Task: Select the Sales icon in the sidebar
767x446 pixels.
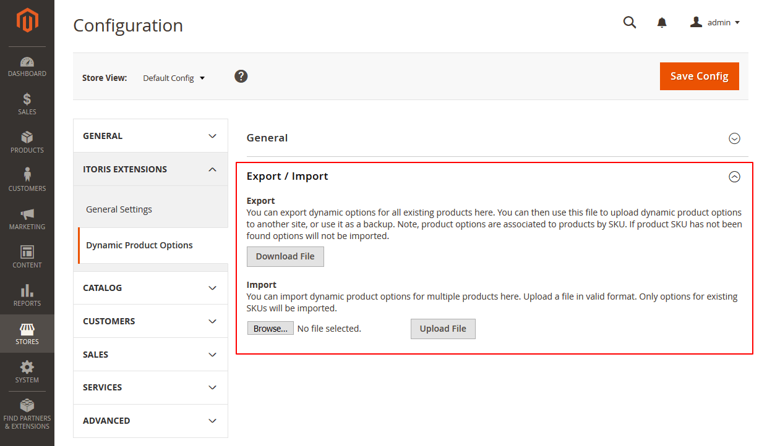Action: coord(27,103)
